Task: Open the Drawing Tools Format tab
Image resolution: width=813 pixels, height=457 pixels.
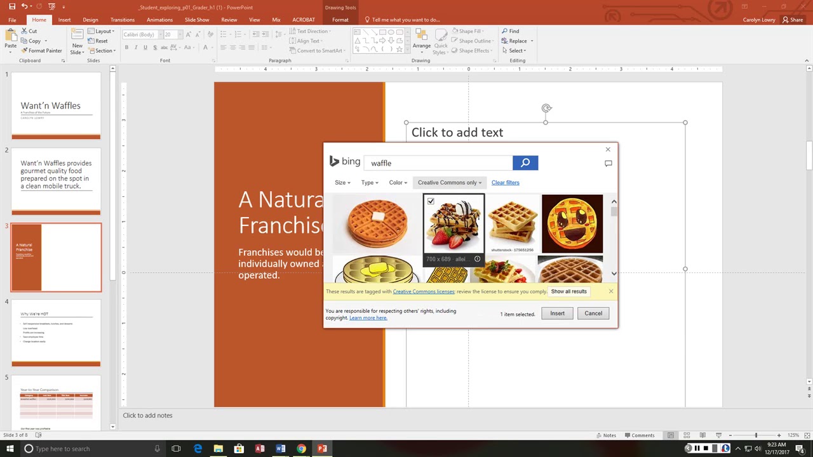Action: click(x=340, y=20)
